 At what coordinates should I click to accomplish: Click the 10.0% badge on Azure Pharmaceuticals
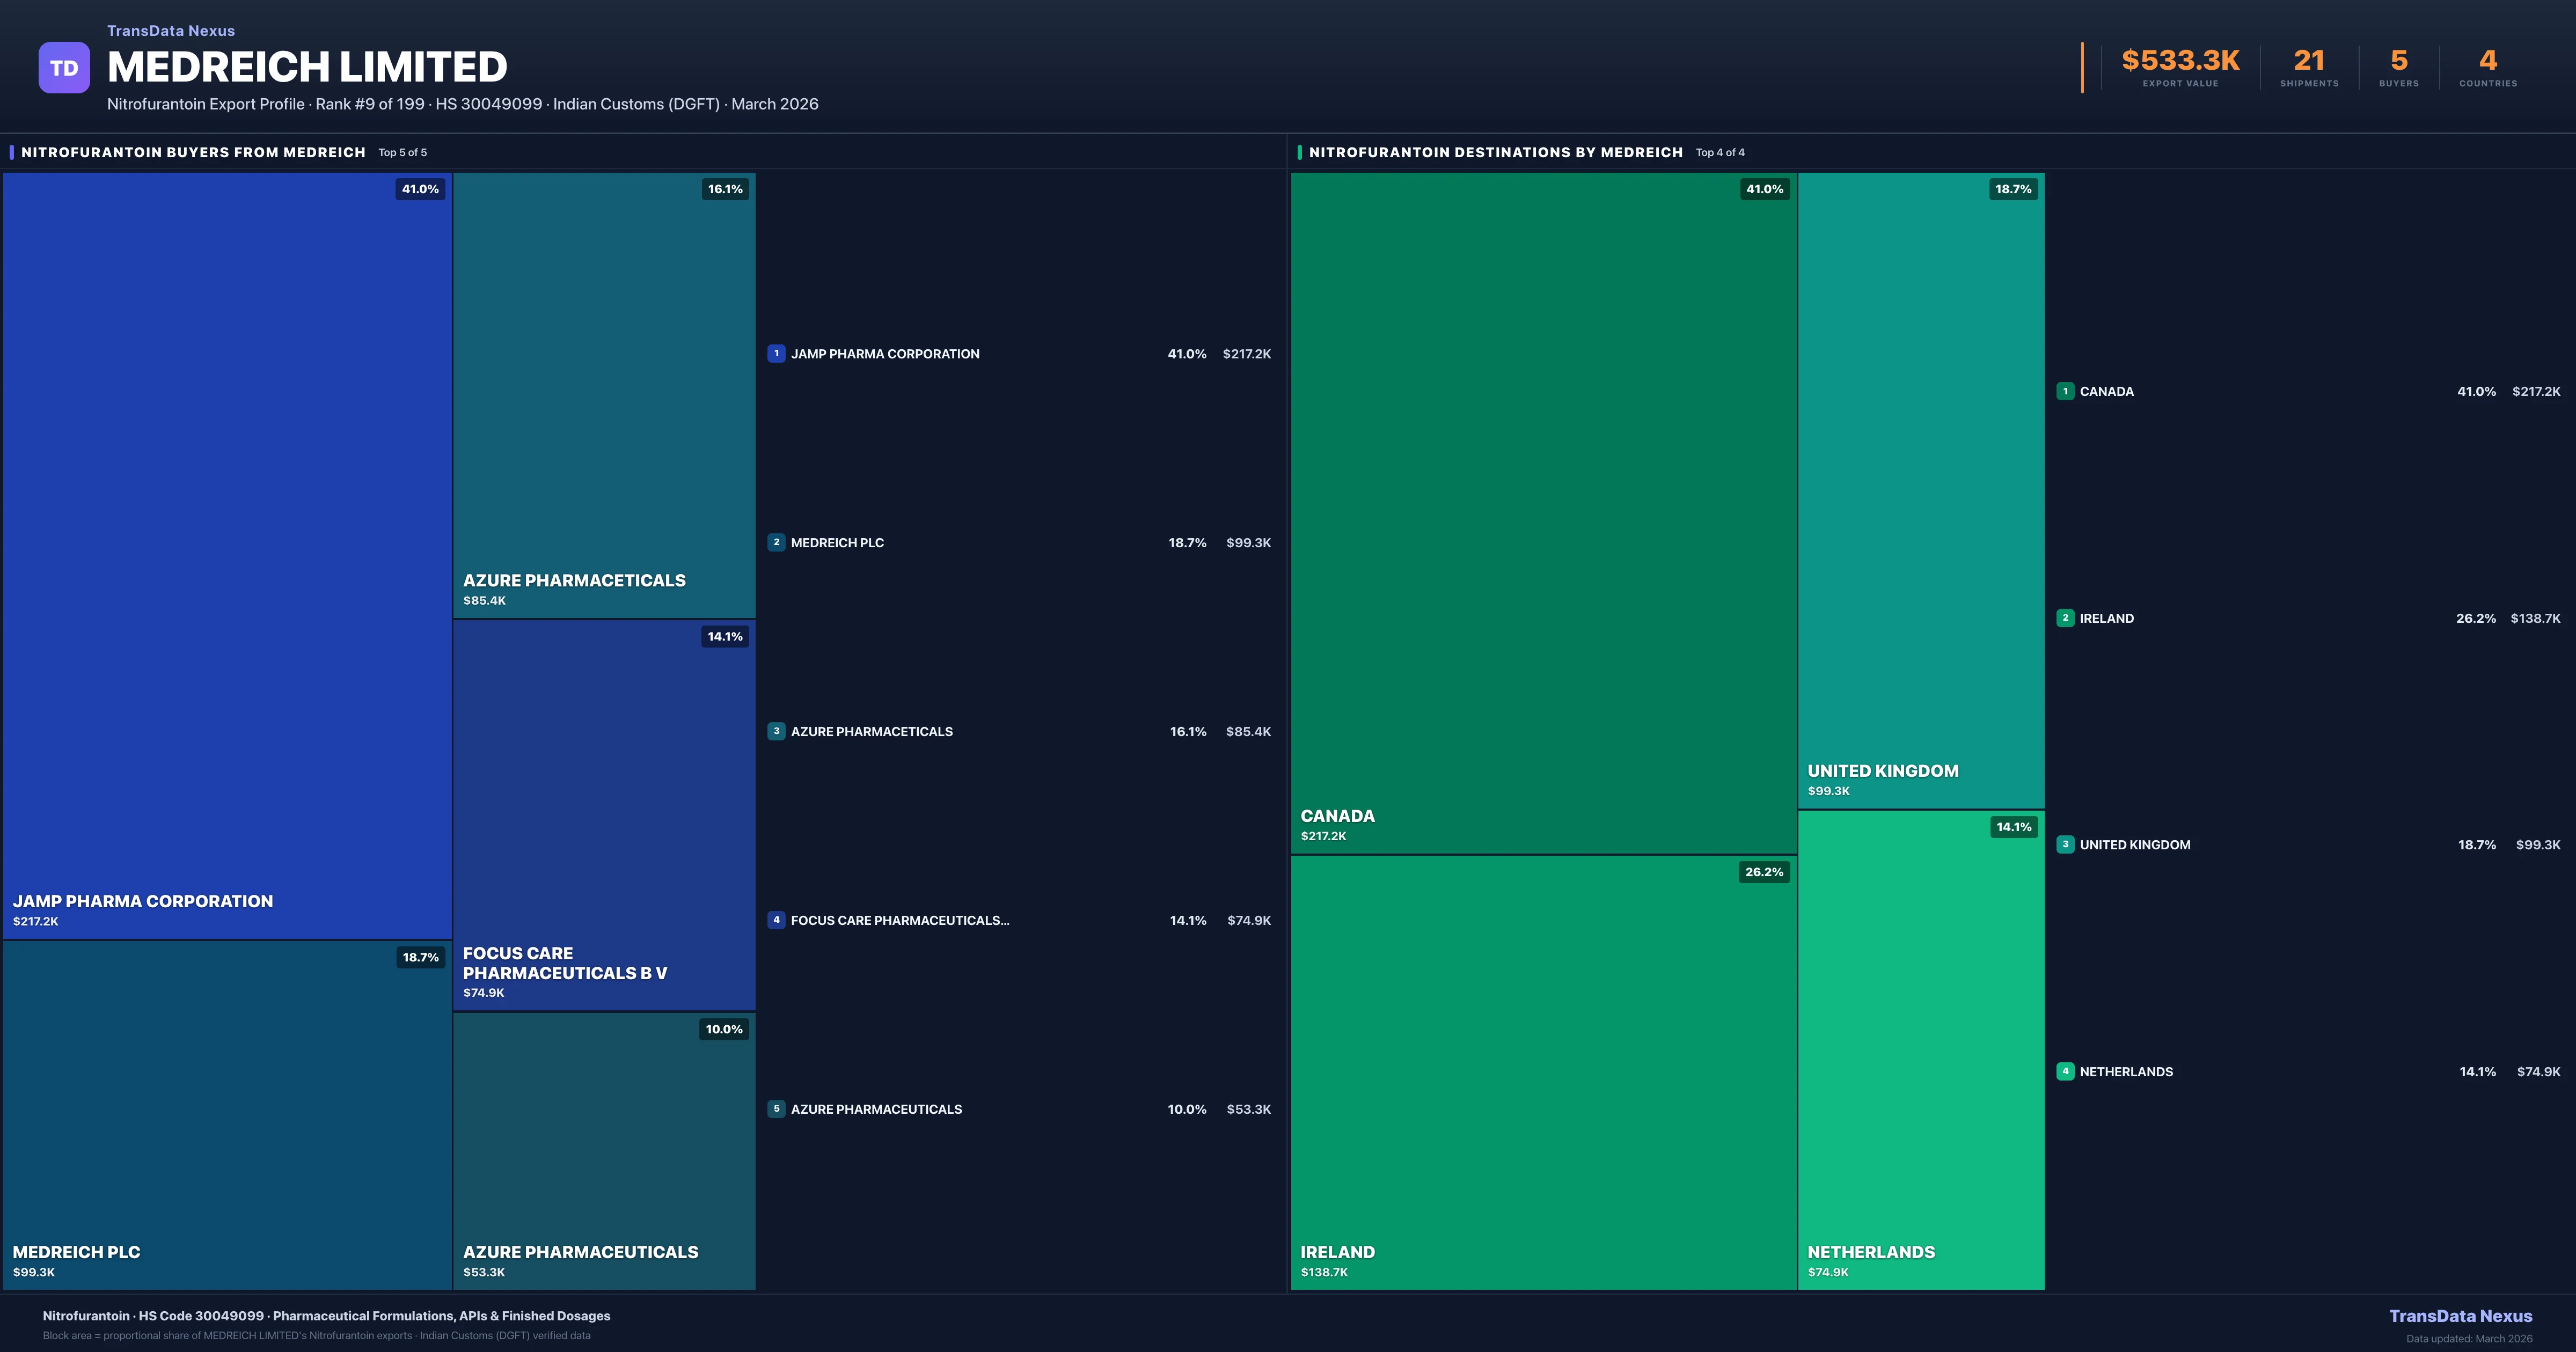point(724,1029)
